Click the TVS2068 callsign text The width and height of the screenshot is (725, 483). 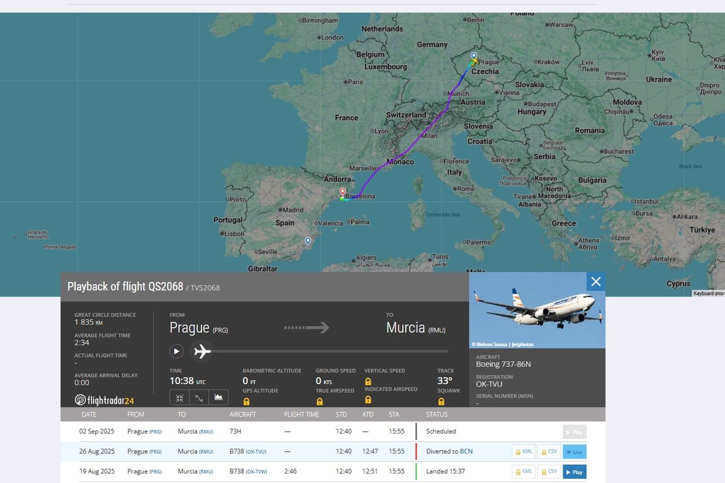205,288
